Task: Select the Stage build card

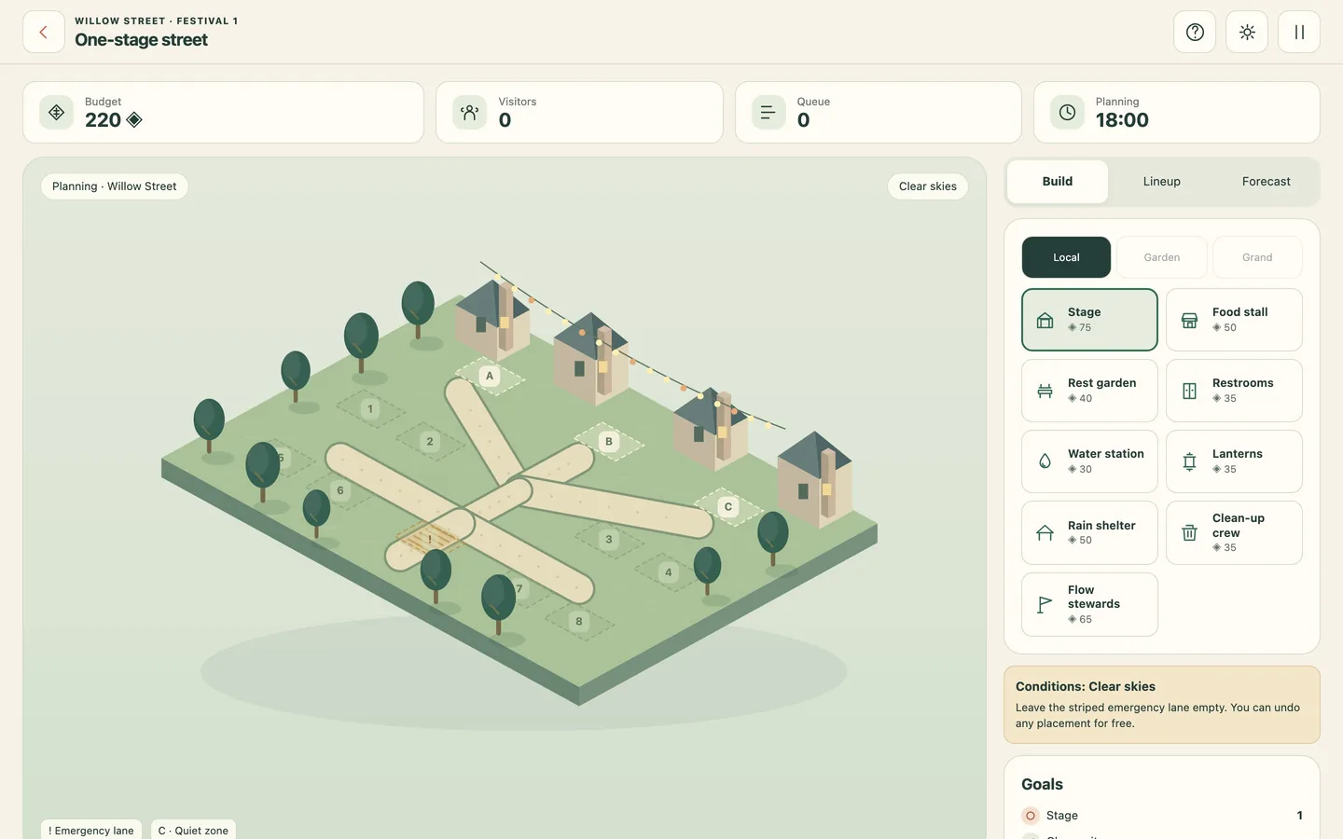Action: (x=1089, y=320)
